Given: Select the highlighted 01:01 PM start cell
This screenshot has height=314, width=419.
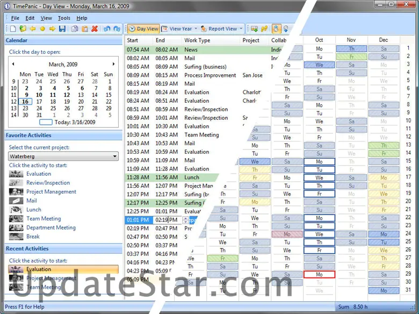Looking at the screenshot, I should coord(139,220).
